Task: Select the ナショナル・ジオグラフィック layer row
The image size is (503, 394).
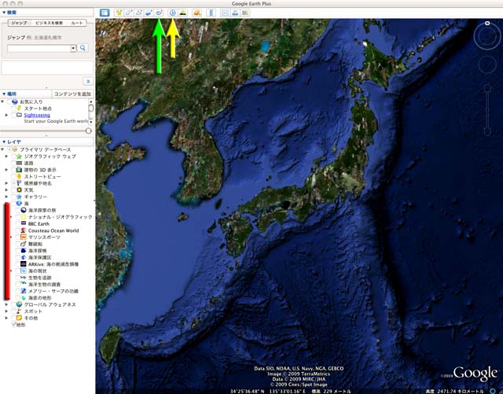Action: pos(61,217)
